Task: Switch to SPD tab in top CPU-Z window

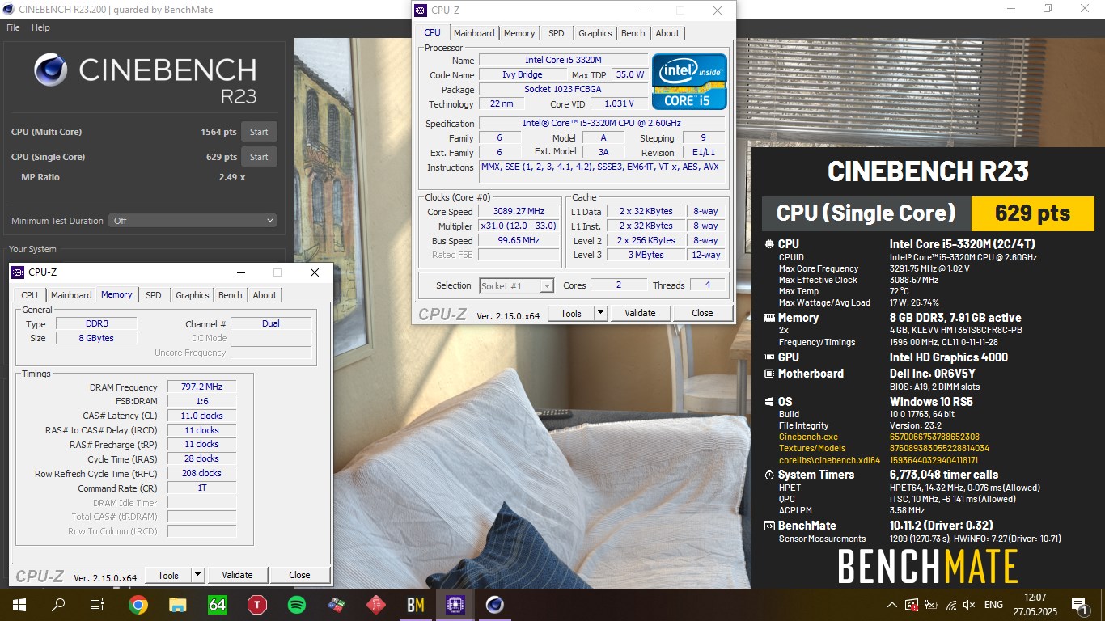Action: tap(557, 33)
